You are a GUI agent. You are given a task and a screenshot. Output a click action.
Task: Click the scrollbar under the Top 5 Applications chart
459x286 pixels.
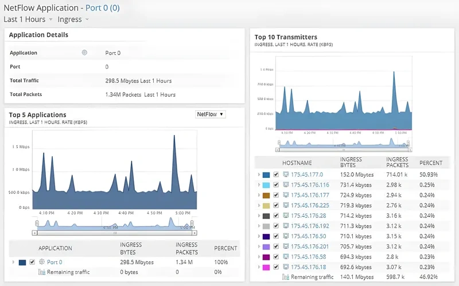(115, 233)
